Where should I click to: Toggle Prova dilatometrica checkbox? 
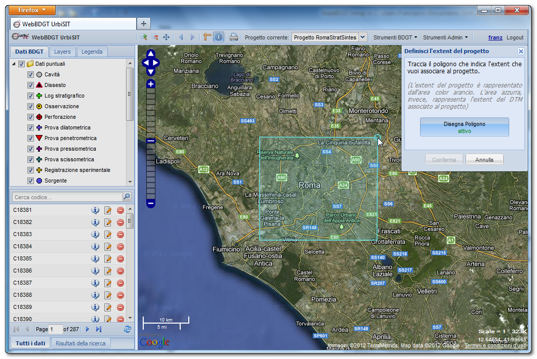[x=30, y=127]
